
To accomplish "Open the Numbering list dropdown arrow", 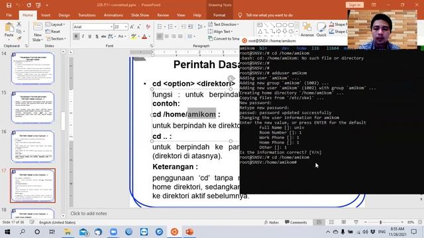I will click(176, 26).
